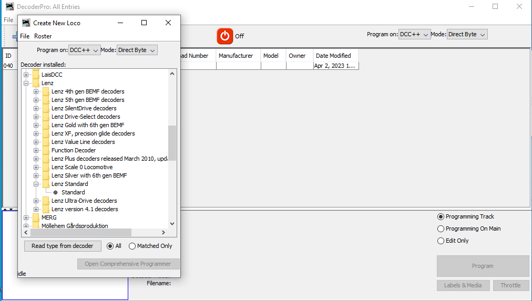Click folder icon of Lenz XF precision glide

coord(46,133)
